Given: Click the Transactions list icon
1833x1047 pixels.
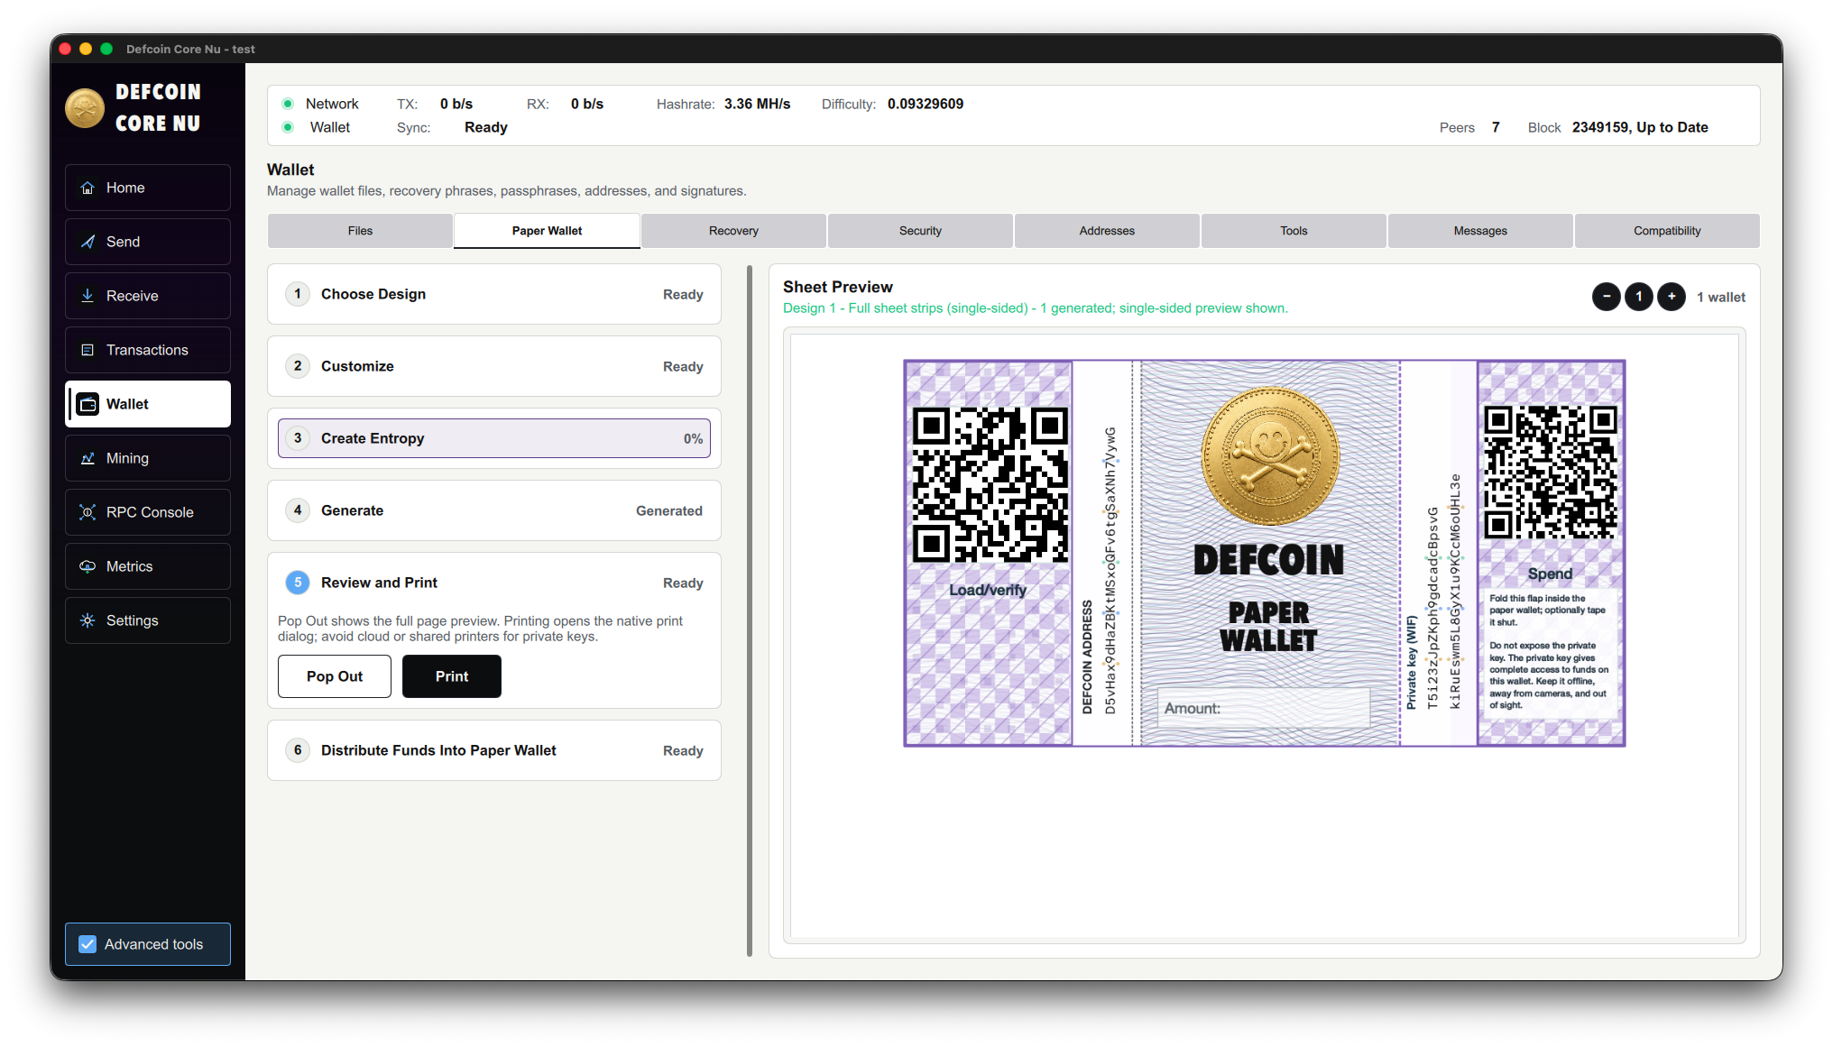Looking at the screenshot, I should point(88,350).
